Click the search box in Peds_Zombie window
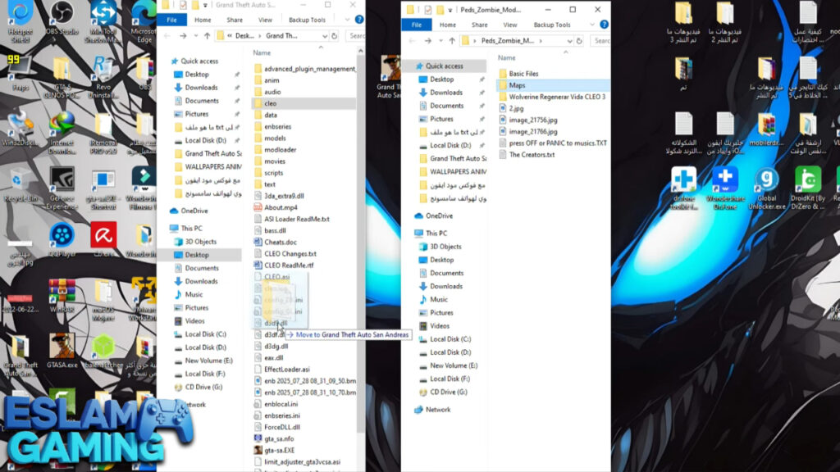The image size is (840, 472). click(x=601, y=40)
